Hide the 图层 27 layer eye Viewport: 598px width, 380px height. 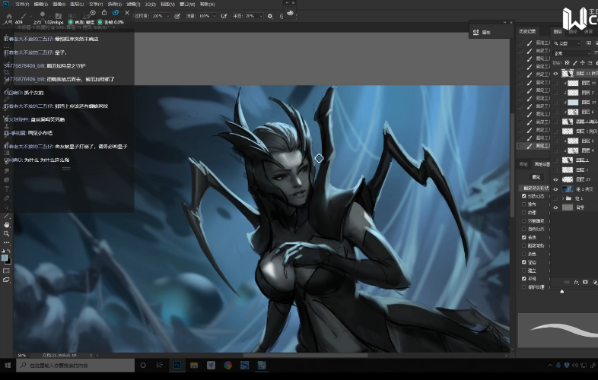(555, 179)
